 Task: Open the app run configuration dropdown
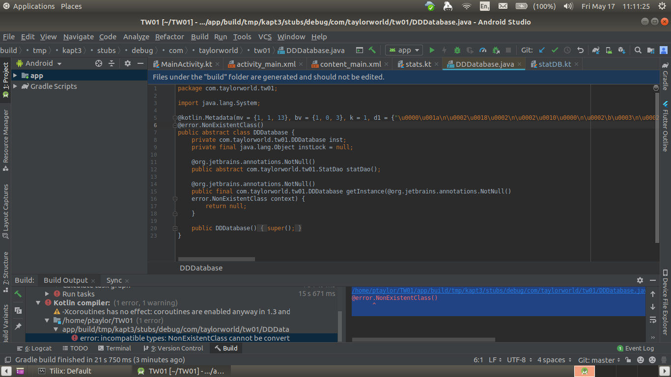point(405,50)
